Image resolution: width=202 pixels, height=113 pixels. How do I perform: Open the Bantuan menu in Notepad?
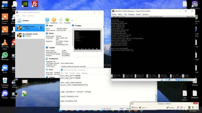coord(85,73)
